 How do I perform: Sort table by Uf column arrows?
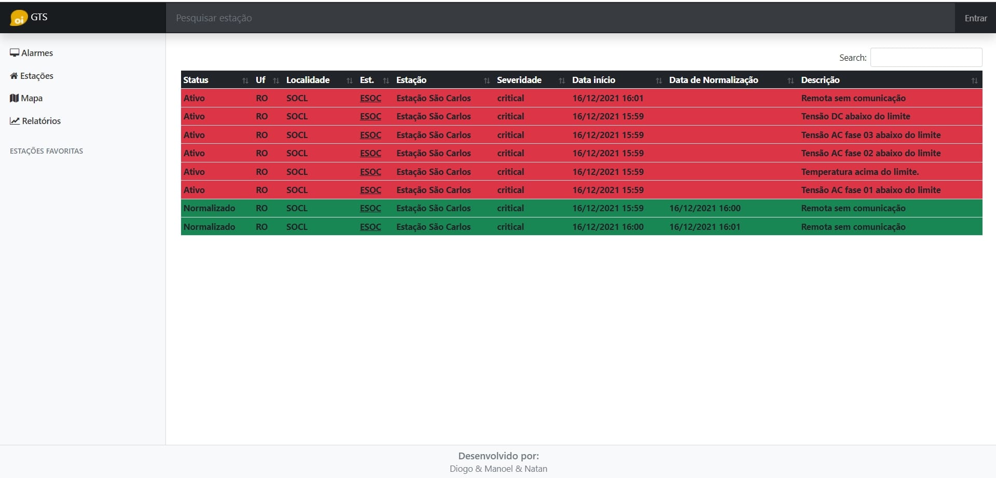(x=276, y=80)
